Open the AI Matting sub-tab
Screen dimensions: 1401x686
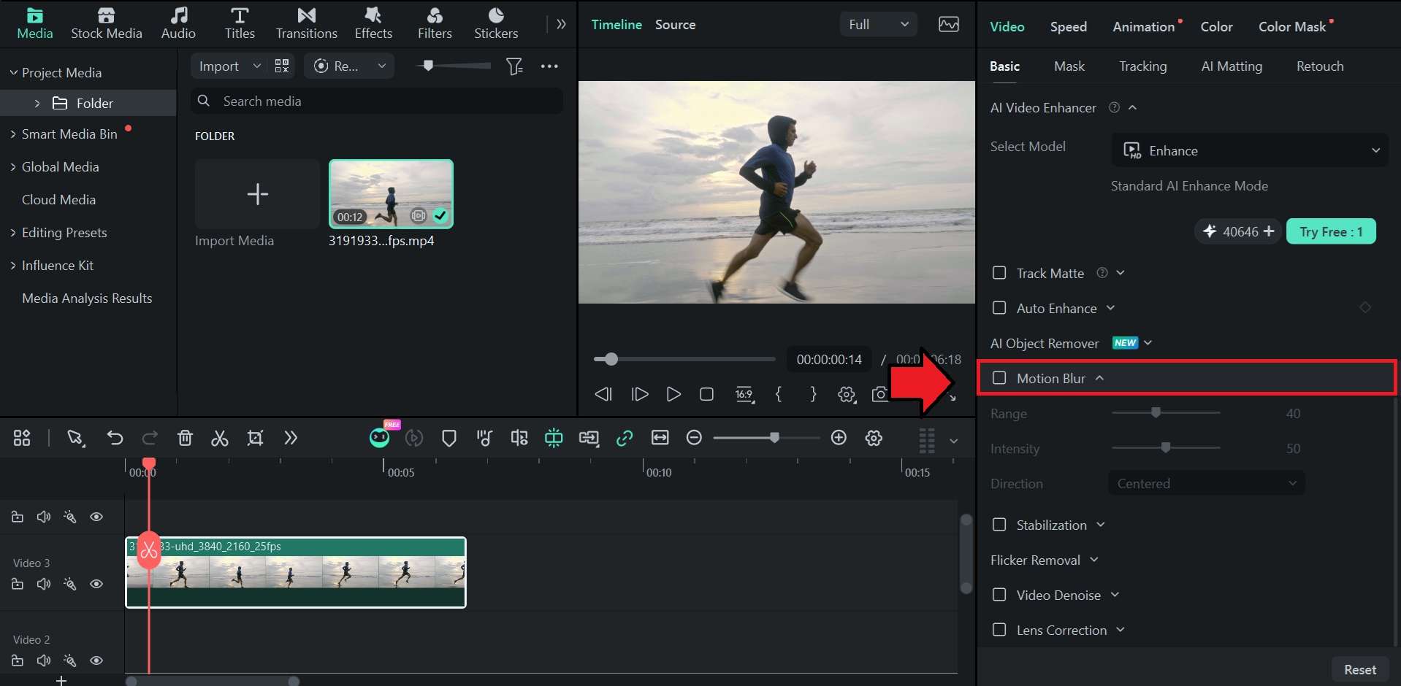click(x=1232, y=66)
